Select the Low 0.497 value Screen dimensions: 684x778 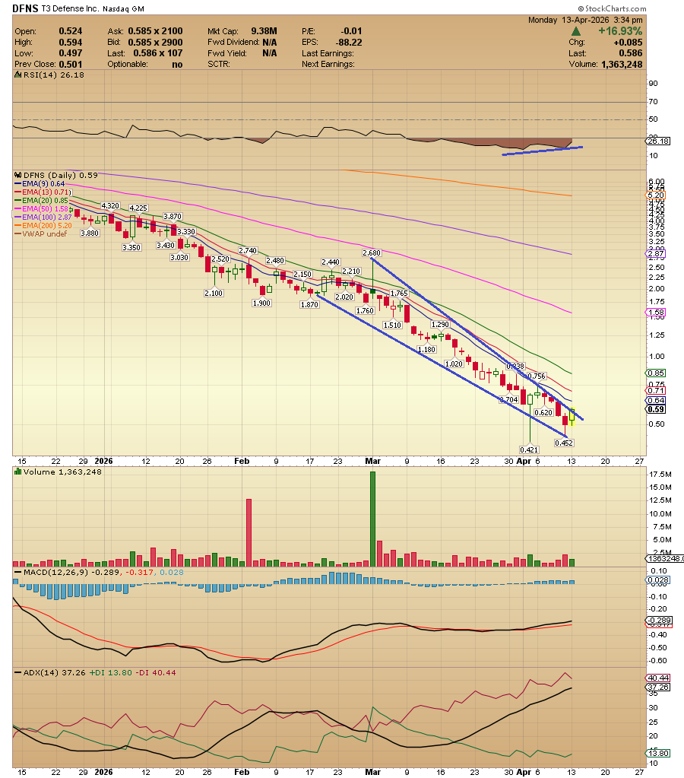[x=71, y=53]
